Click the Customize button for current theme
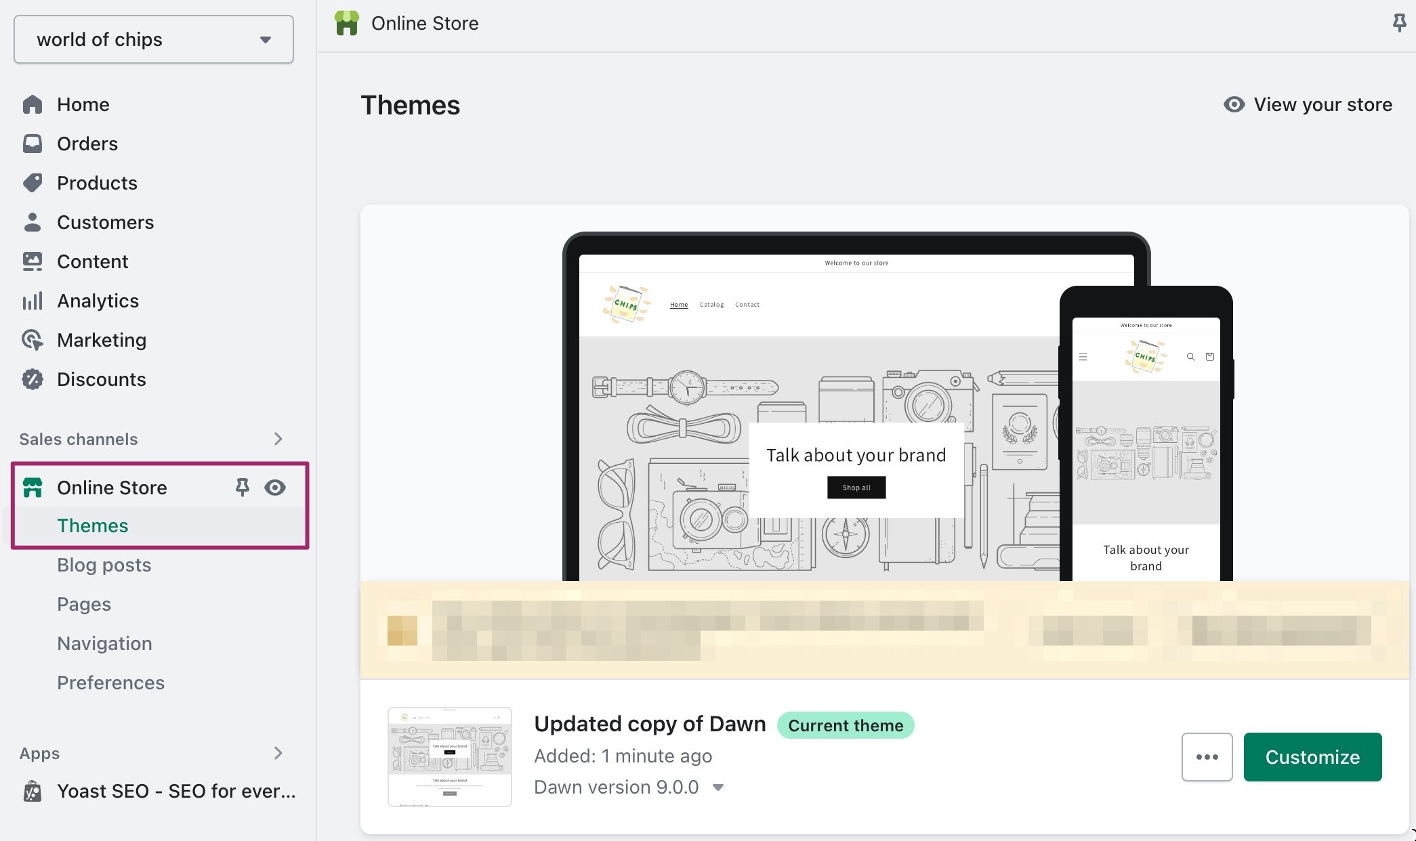This screenshot has width=1416, height=841. coord(1312,756)
